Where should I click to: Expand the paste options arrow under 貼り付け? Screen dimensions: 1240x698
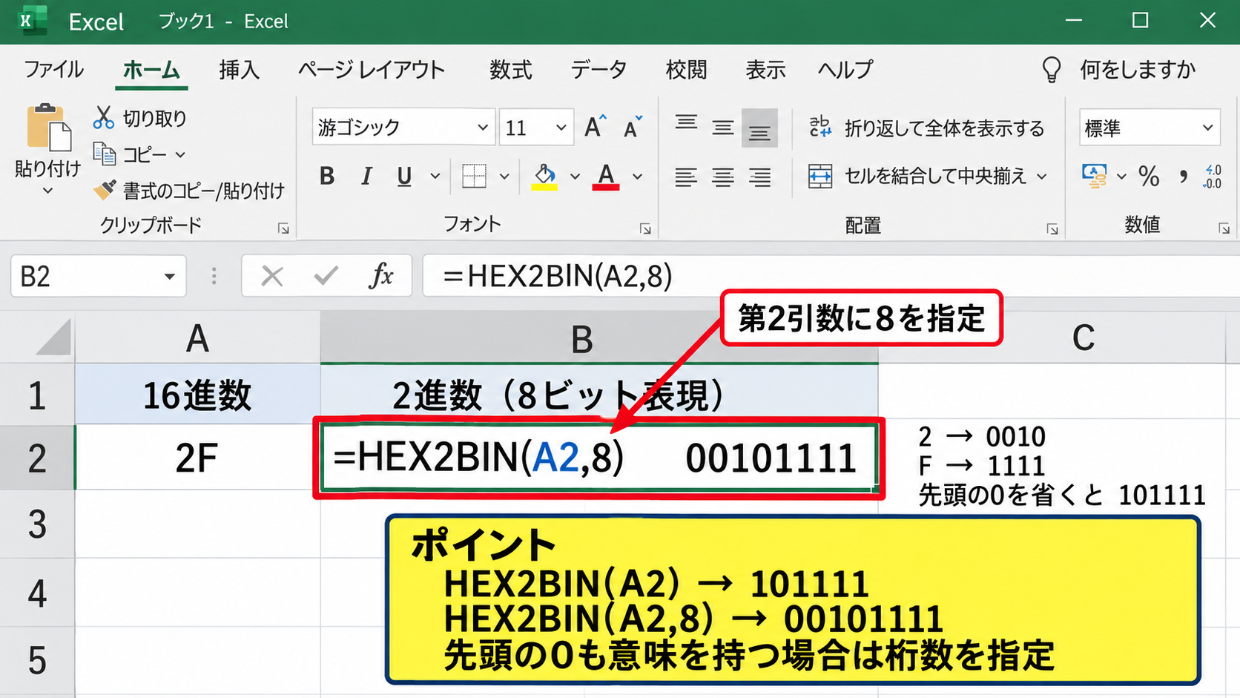47,191
